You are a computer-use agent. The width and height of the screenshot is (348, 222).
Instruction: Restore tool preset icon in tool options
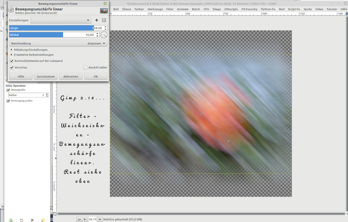[x=21, y=220]
